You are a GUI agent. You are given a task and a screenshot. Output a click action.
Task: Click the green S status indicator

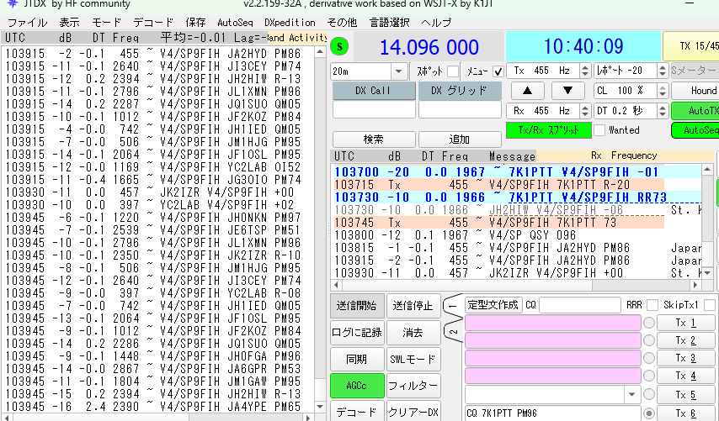pyautogui.click(x=339, y=46)
